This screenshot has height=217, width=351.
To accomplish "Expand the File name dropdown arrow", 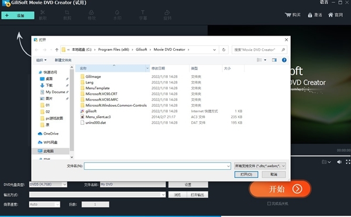I will pyautogui.click(x=228, y=166).
